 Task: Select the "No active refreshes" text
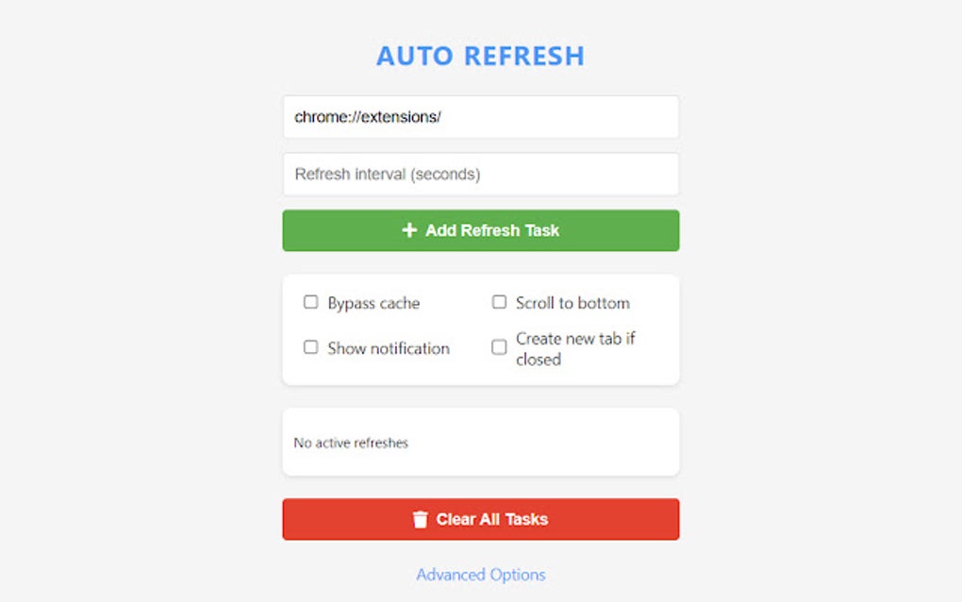pos(351,443)
